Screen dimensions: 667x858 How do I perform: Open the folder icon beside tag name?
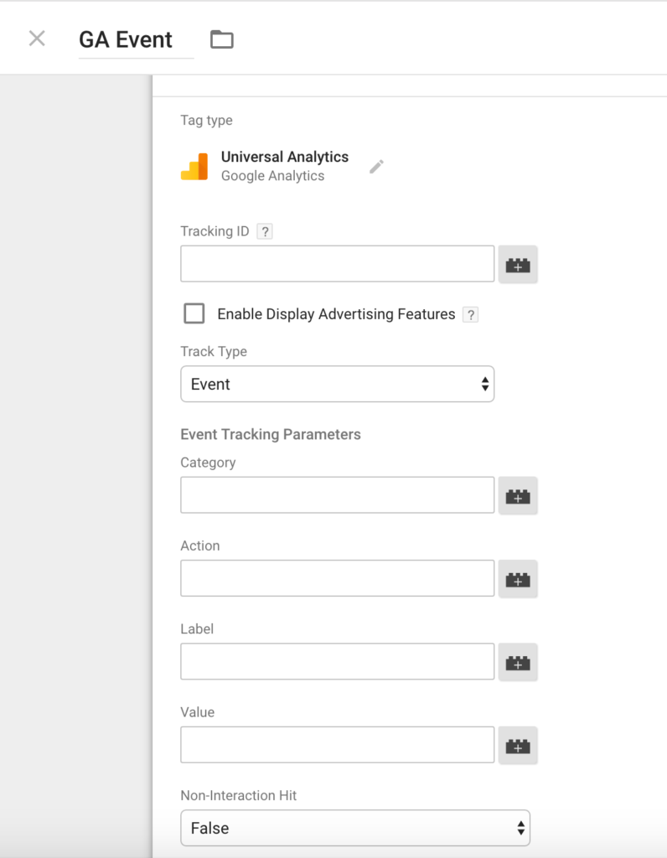coord(222,39)
